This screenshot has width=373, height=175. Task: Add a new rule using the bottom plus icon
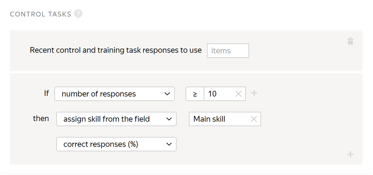pyautogui.click(x=350, y=154)
